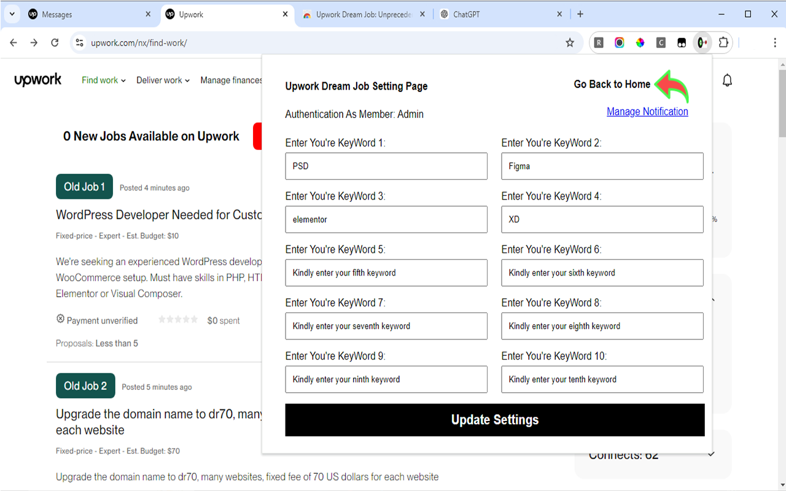
Task: Select the active Upwork tab
Action: coord(227,15)
